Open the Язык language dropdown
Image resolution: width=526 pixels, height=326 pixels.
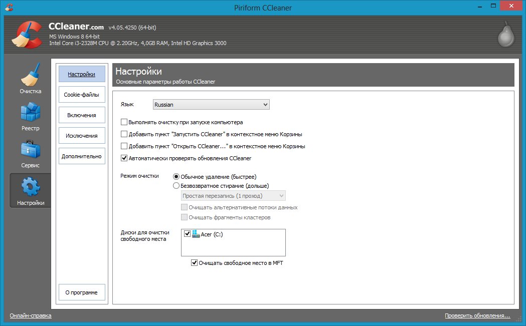click(211, 105)
